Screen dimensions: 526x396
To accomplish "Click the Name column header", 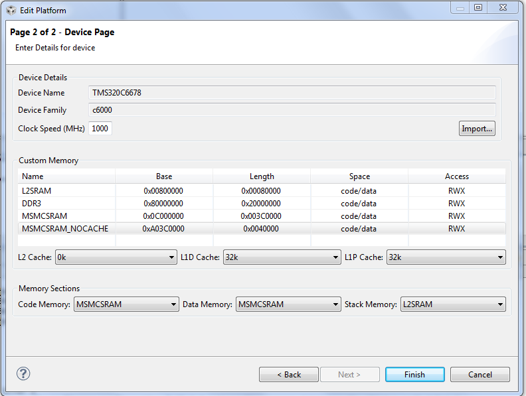I will pos(66,176).
